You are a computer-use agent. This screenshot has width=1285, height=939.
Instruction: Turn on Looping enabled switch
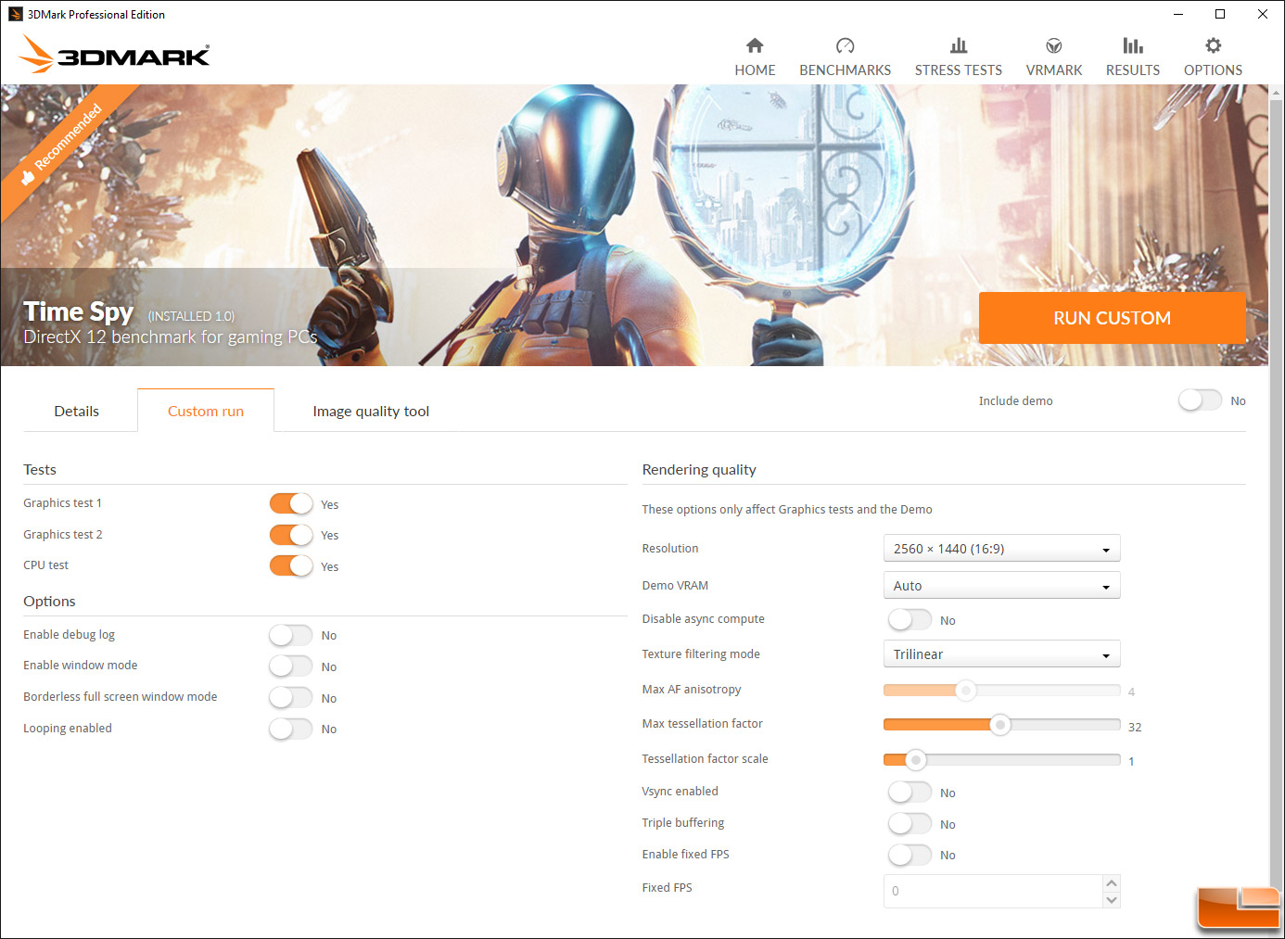pyautogui.click(x=291, y=729)
